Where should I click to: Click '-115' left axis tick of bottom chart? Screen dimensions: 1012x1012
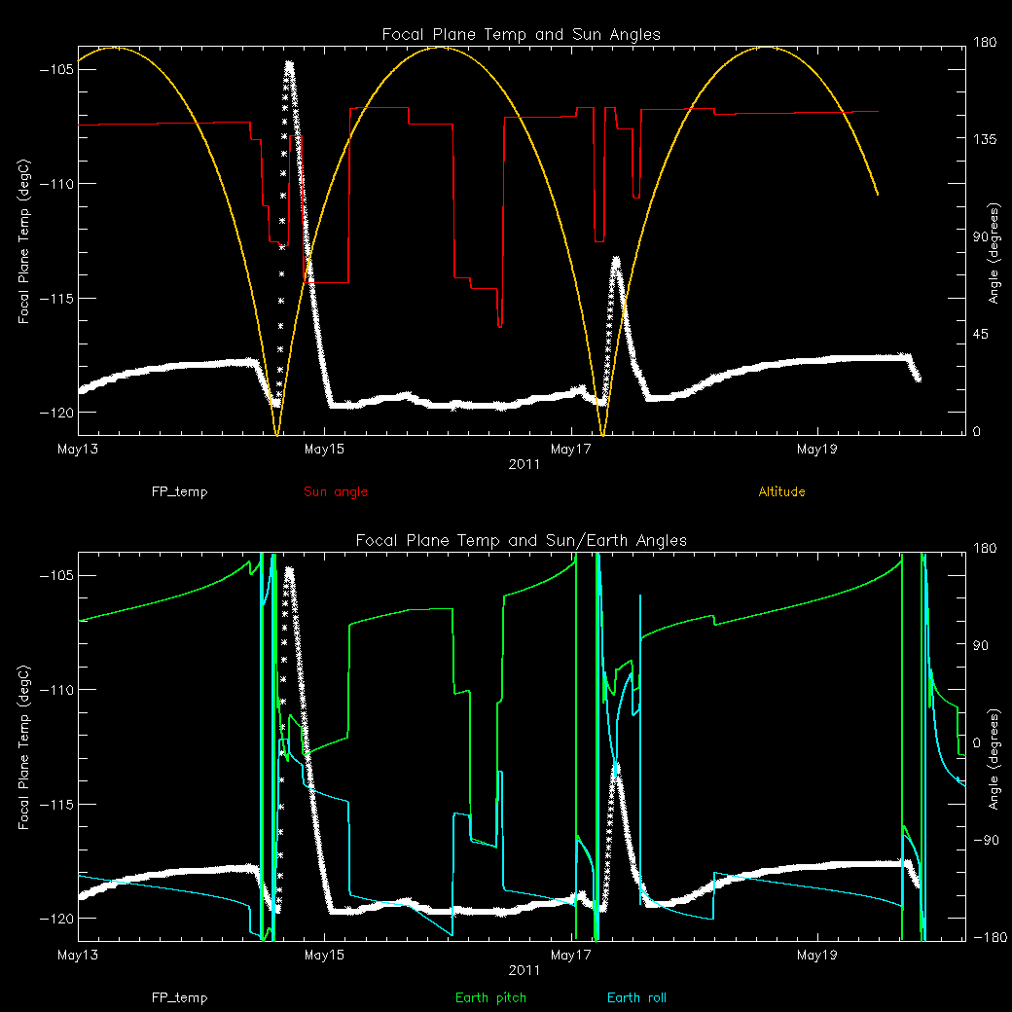tap(56, 804)
